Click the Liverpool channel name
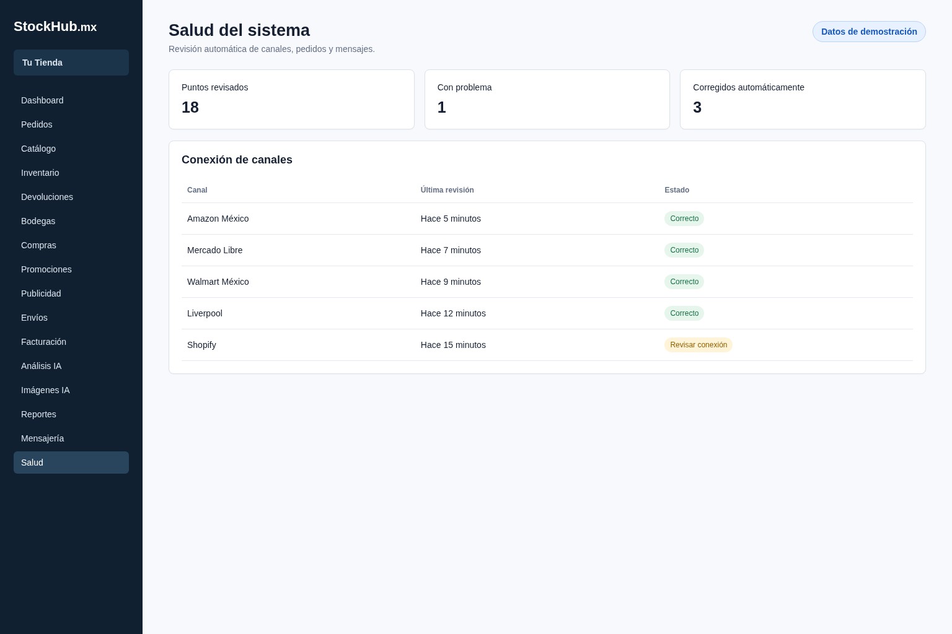This screenshot has height=634, width=952. (205, 313)
